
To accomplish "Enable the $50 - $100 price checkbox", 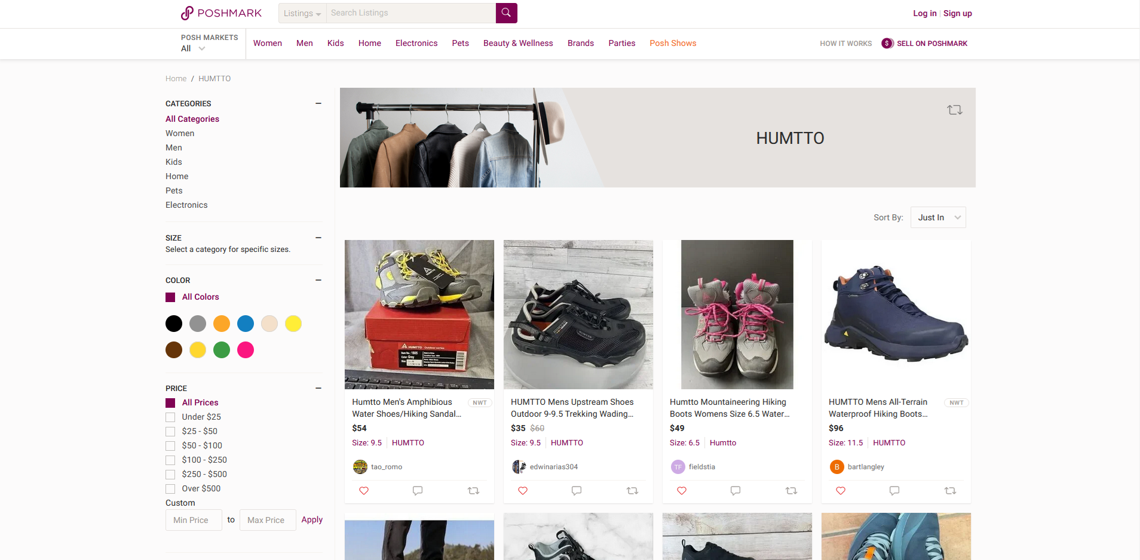I will [170, 446].
